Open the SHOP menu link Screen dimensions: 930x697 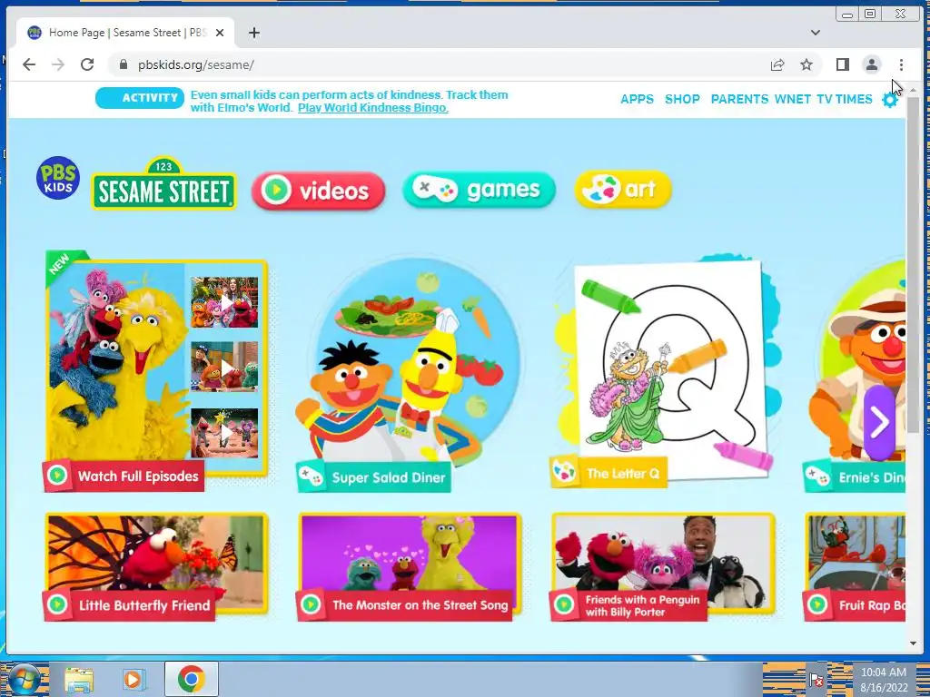[x=682, y=99]
